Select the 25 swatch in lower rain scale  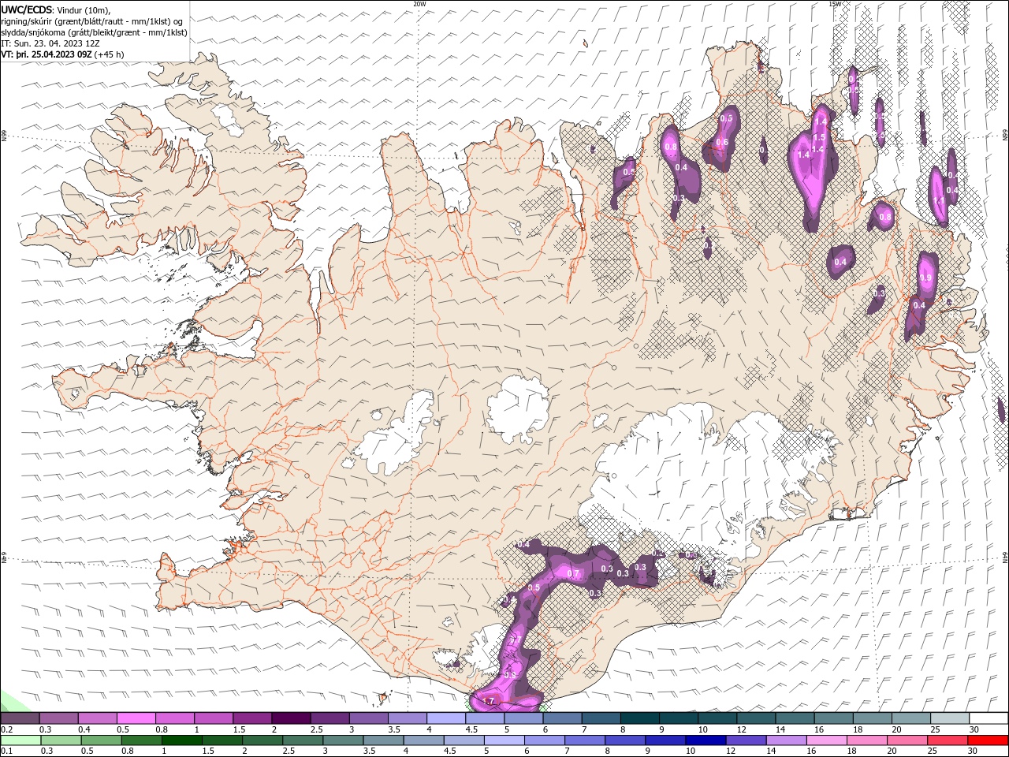[948, 740]
